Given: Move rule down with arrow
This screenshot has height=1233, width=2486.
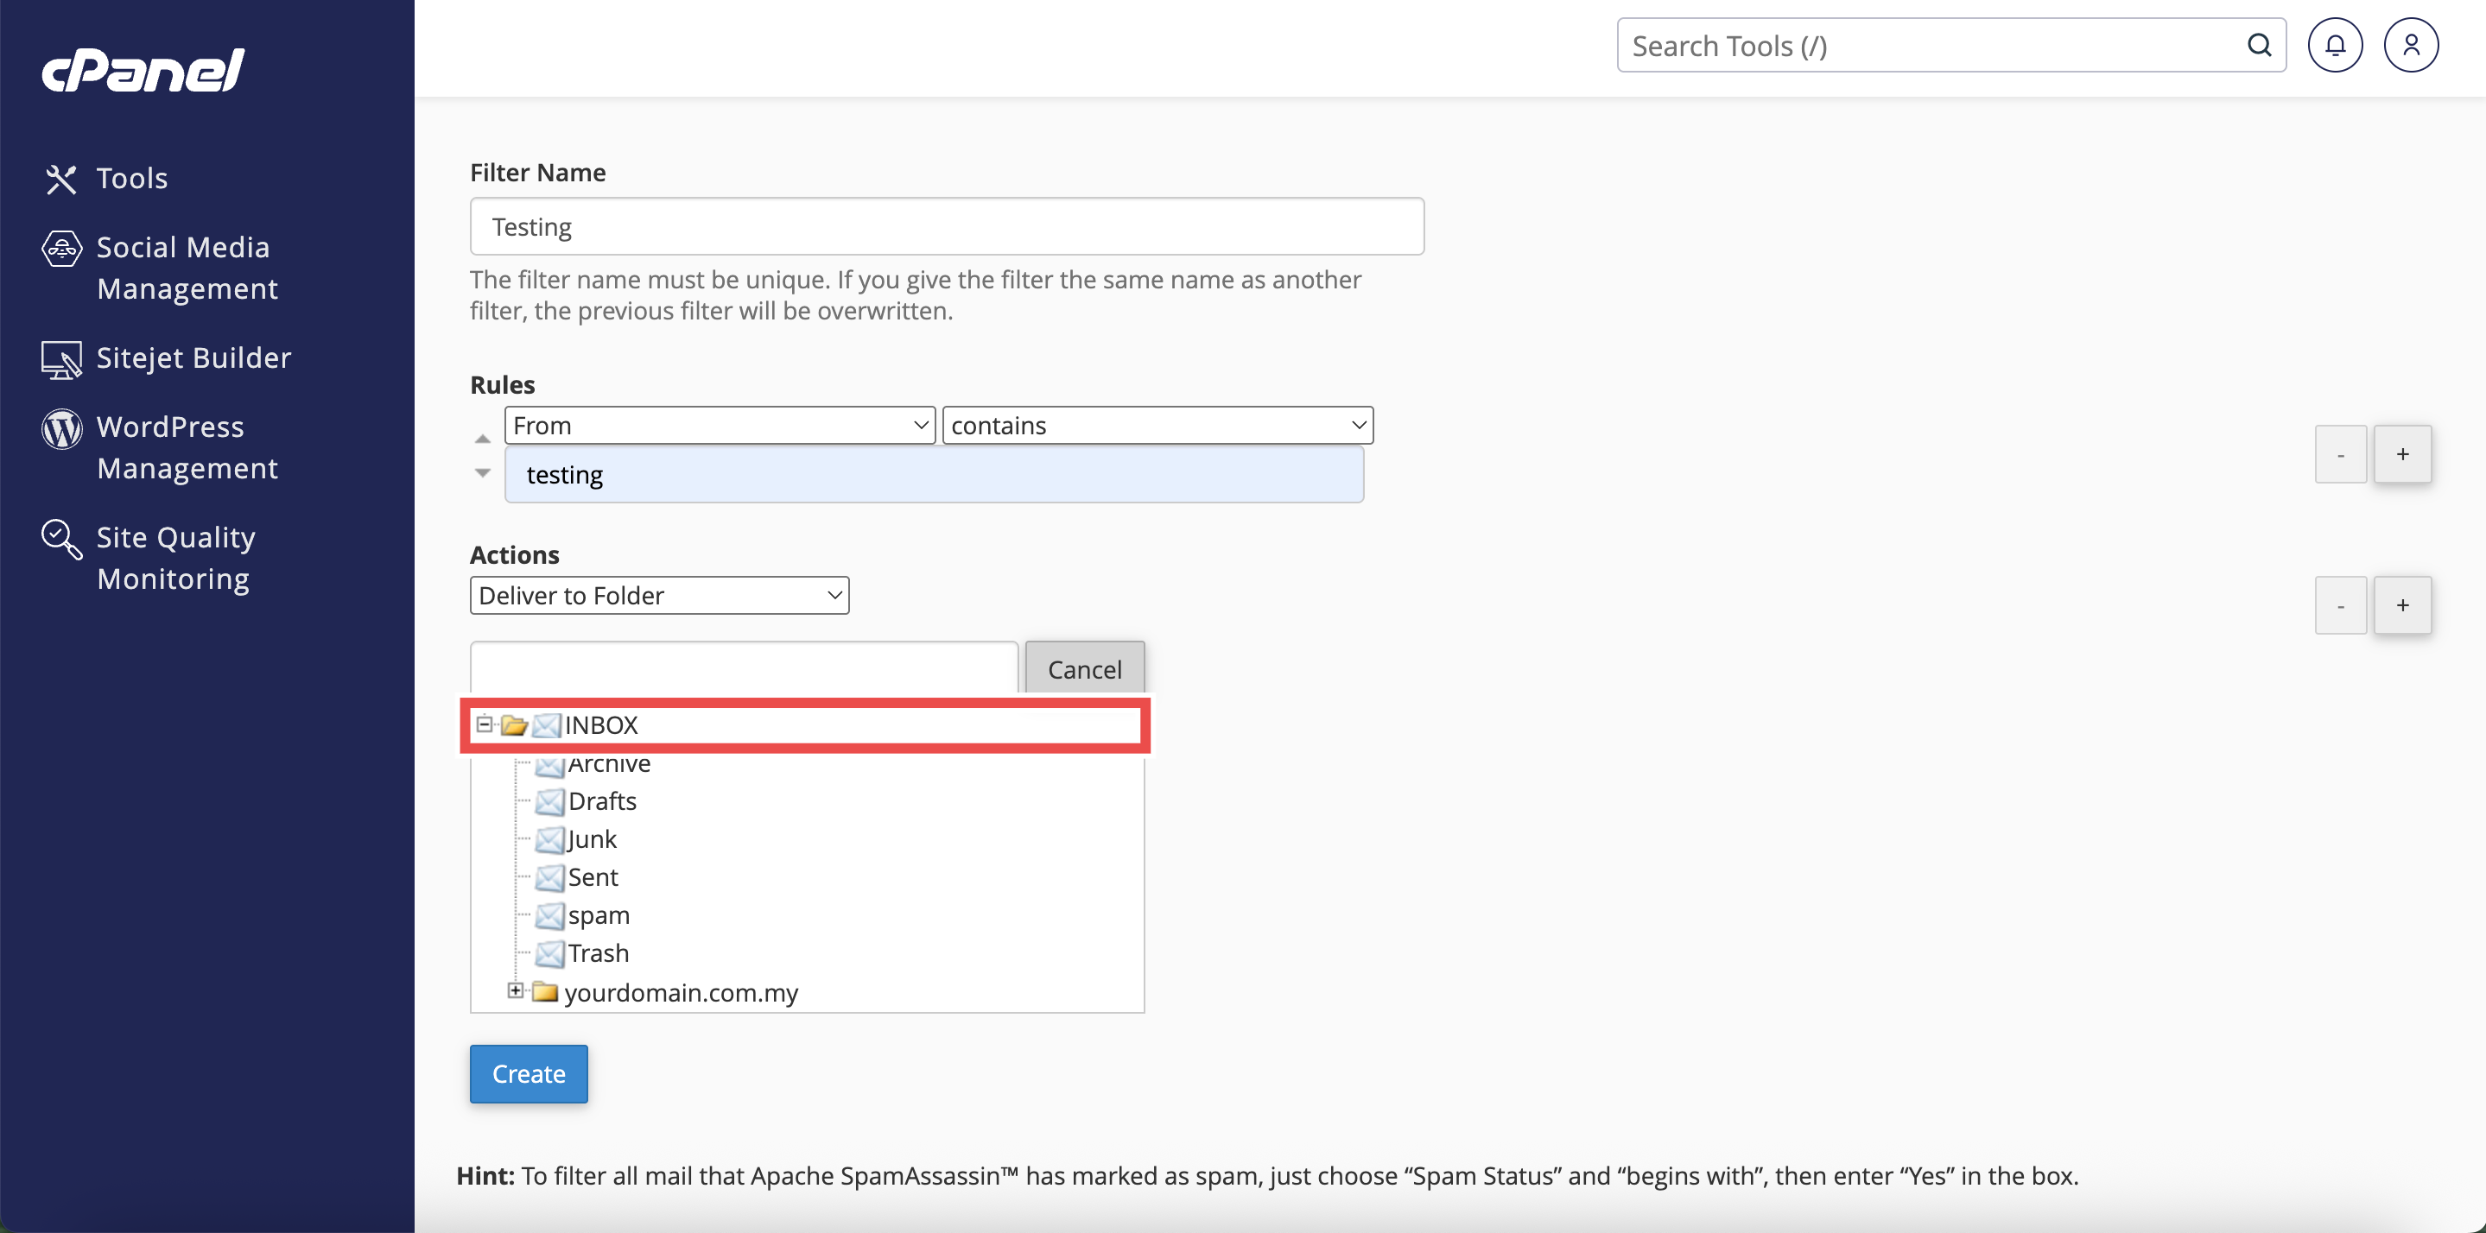Looking at the screenshot, I should 483,473.
